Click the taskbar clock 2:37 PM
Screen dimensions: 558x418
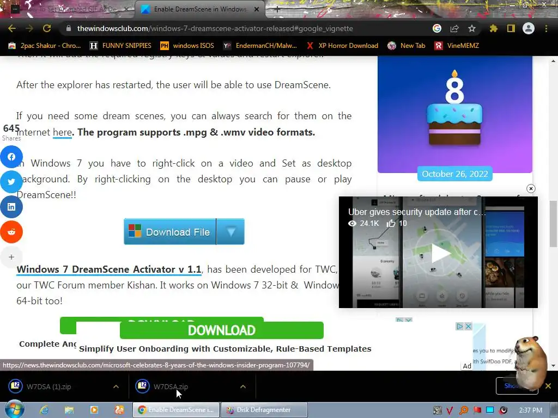pyautogui.click(x=530, y=410)
